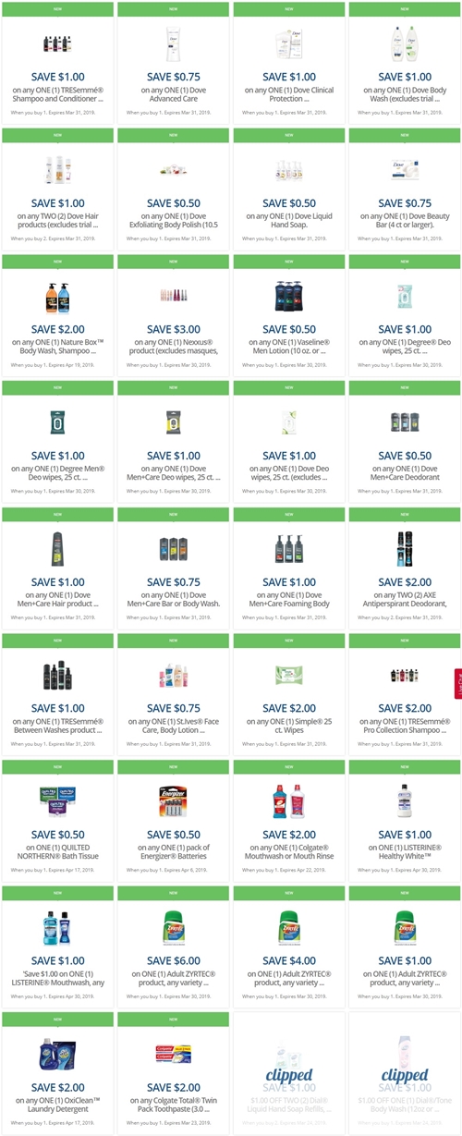Image resolution: width=462 pixels, height=1136 pixels.
Task: Click the NEW banner above LISTERINE Healthy White
Action: click(x=404, y=767)
